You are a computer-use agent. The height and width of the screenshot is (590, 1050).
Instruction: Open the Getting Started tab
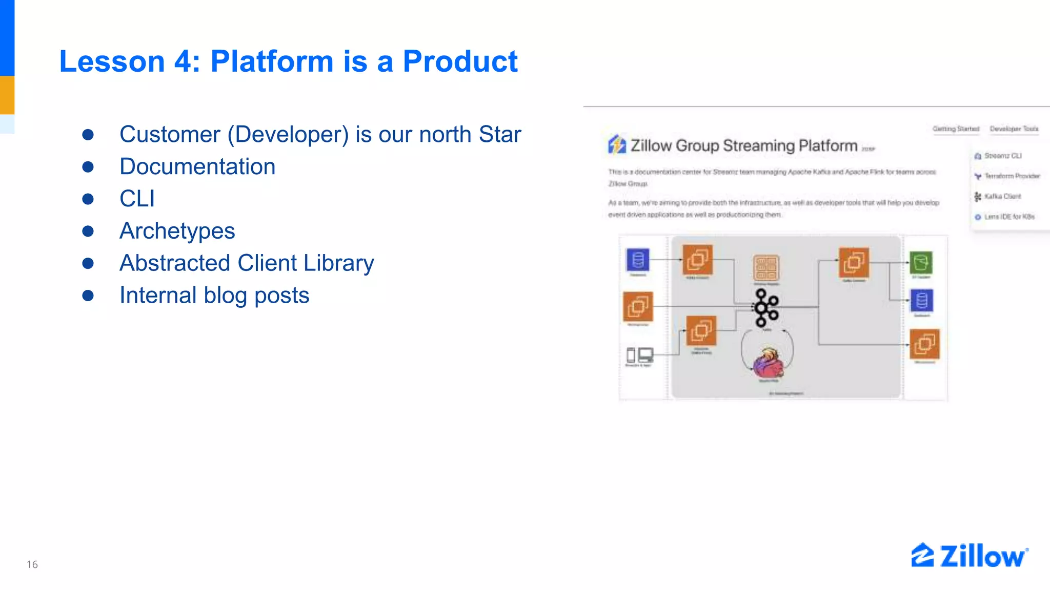pos(956,129)
